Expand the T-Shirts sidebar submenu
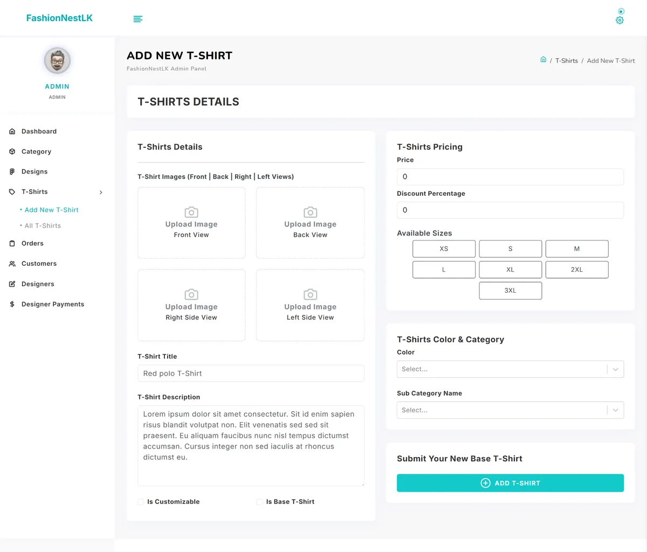647x552 pixels. click(100, 192)
